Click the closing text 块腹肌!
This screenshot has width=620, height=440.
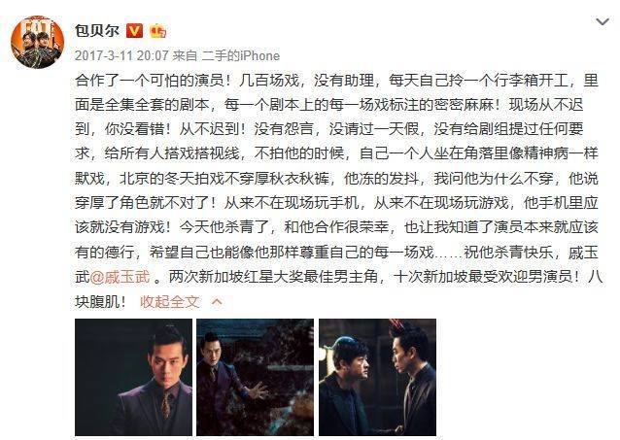tap(100, 302)
